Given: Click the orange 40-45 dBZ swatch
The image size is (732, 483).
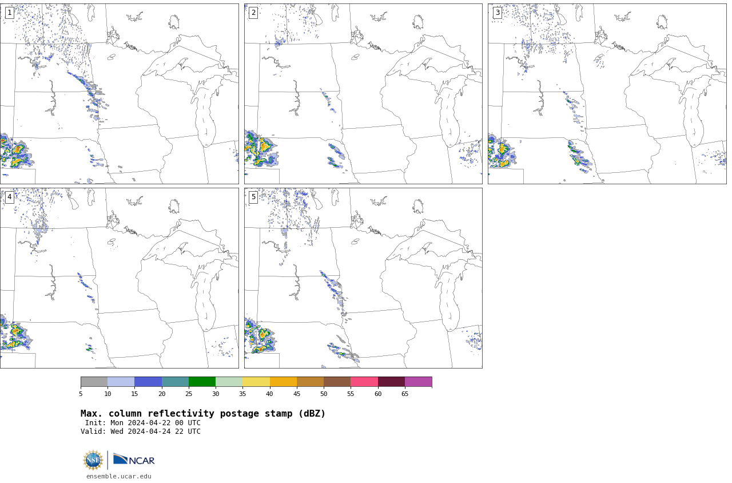Looking at the screenshot, I should click(283, 382).
